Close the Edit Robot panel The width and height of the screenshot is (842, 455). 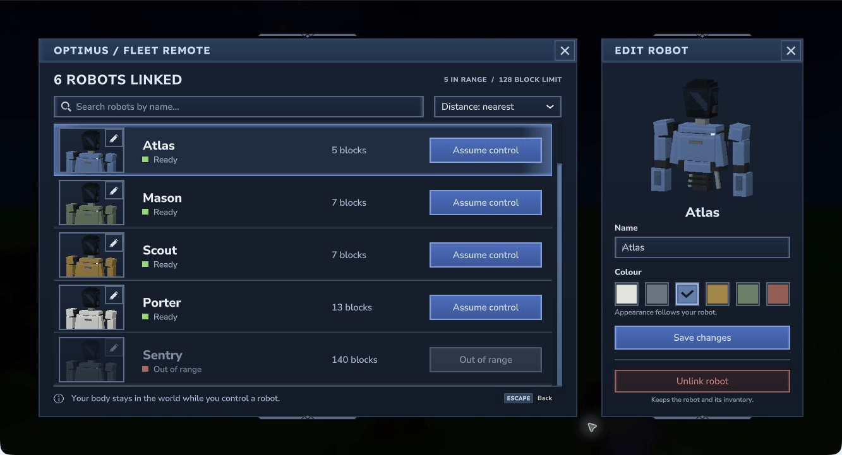click(791, 50)
